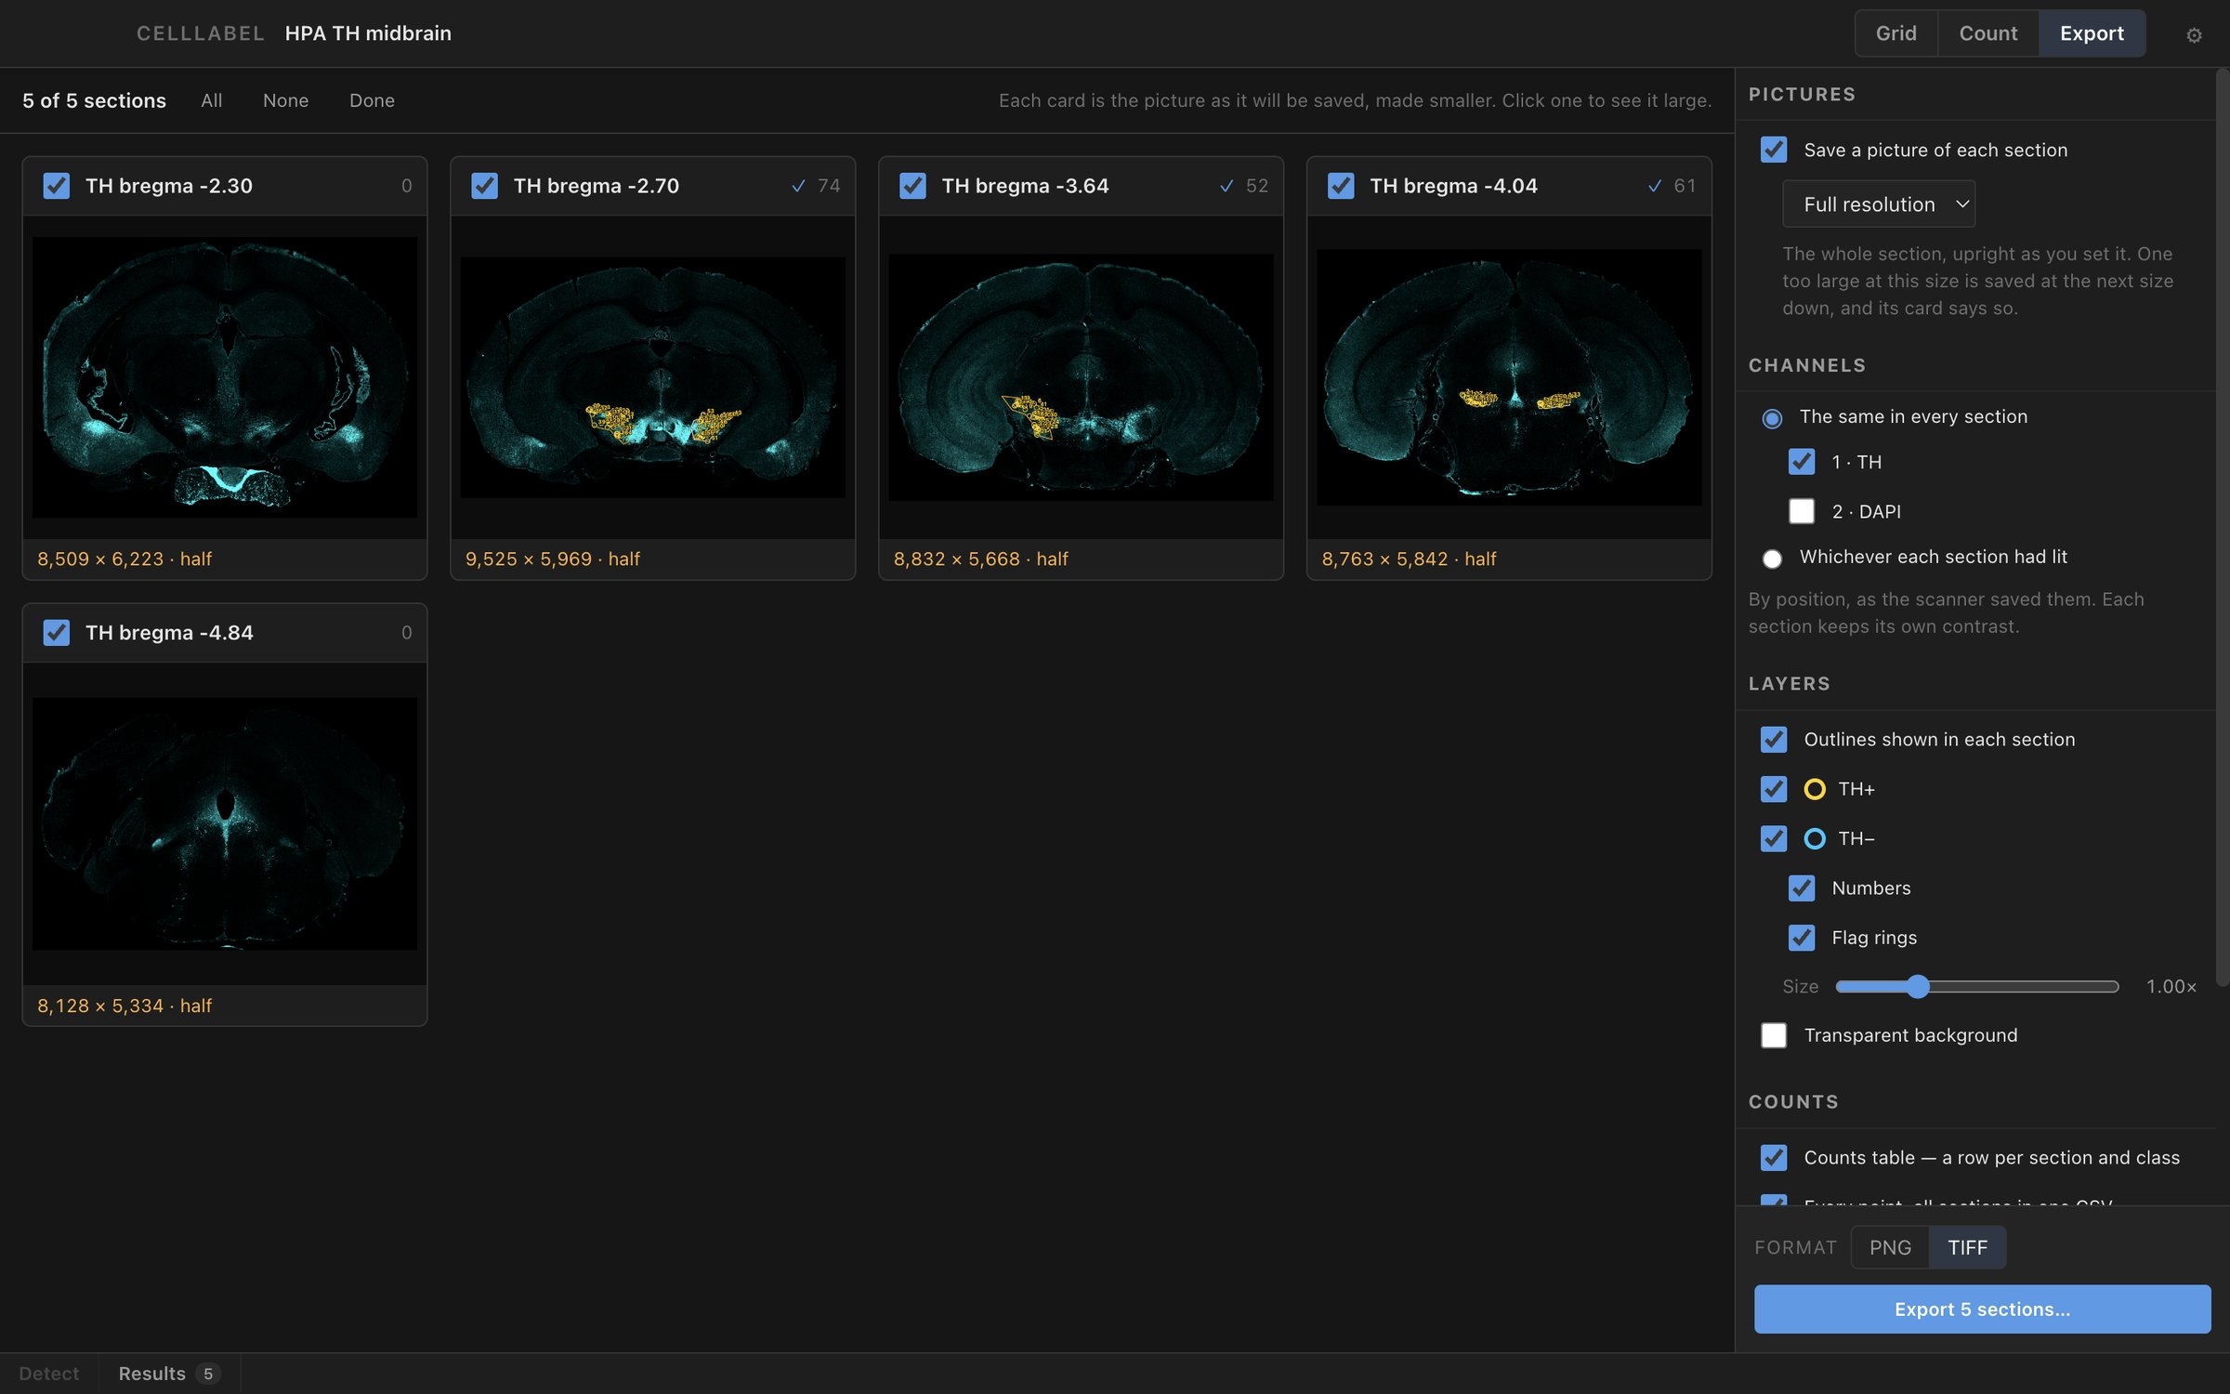Open TH bregma -4.84 preview image
This screenshot has width=2230, height=1394.
(x=225, y=823)
